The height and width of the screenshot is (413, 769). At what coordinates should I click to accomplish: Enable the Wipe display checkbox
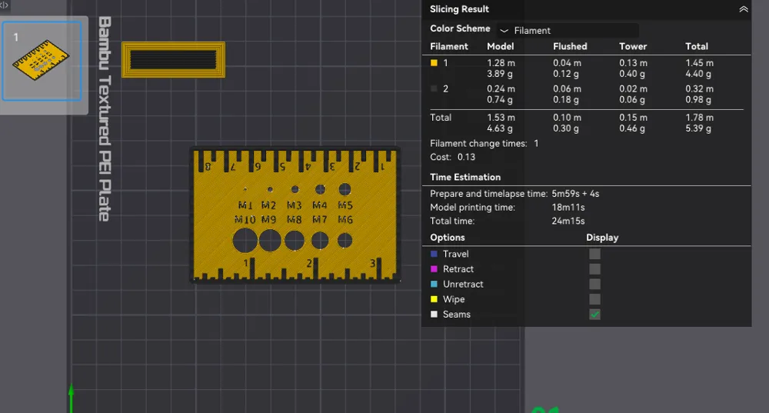(594, 299)
